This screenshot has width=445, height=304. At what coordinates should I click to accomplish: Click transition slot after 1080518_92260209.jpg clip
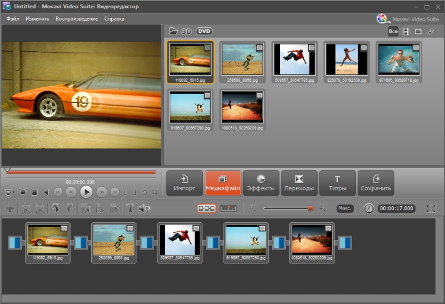(345, 243)
